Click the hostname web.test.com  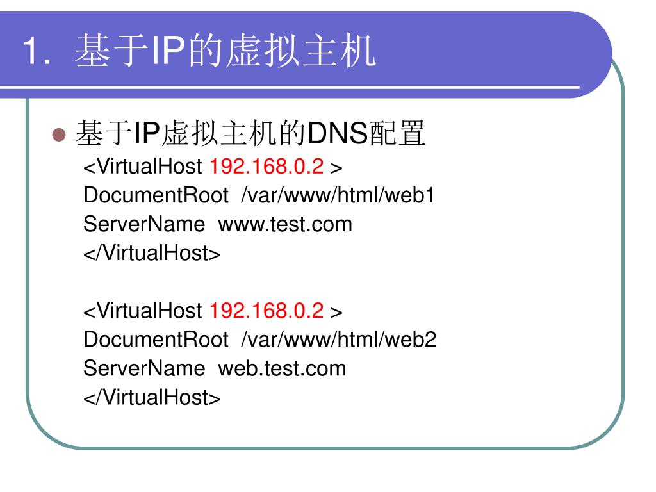[282, 368]
